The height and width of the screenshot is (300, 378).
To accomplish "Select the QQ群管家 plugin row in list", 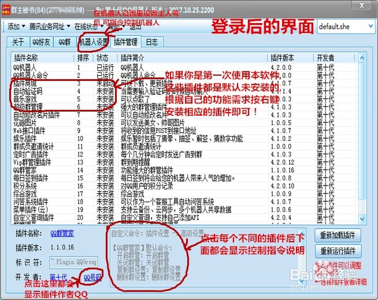I will click(184, 171).
